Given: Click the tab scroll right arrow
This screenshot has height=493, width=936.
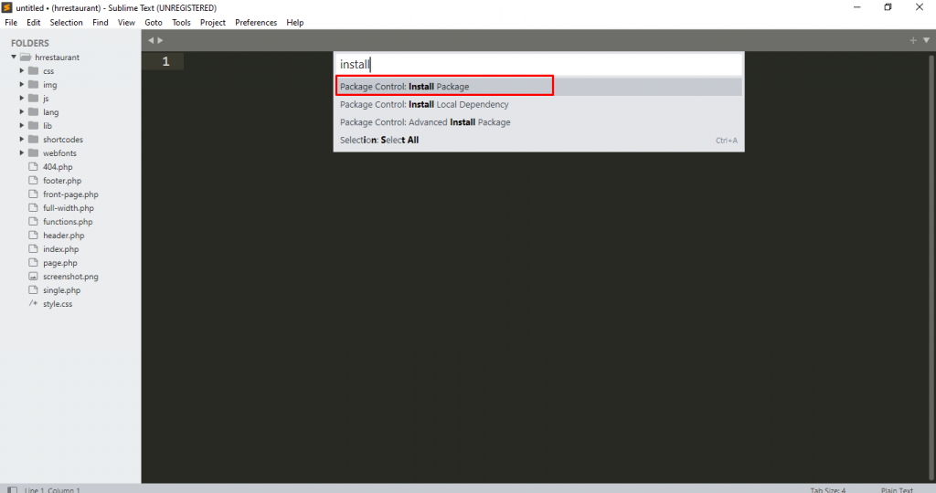Looking at the screenshot, I should 162,40.
